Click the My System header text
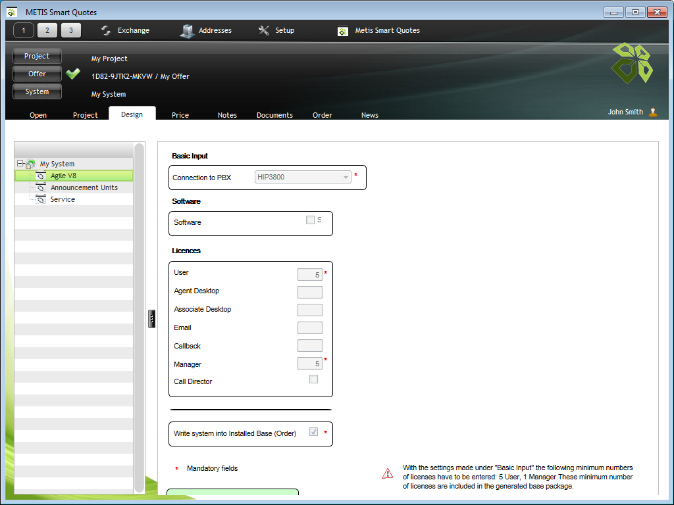674x505 pixels. coord(109,94)
